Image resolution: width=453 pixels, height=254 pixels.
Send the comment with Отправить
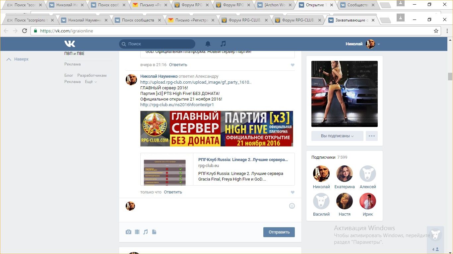pos(279,232)
